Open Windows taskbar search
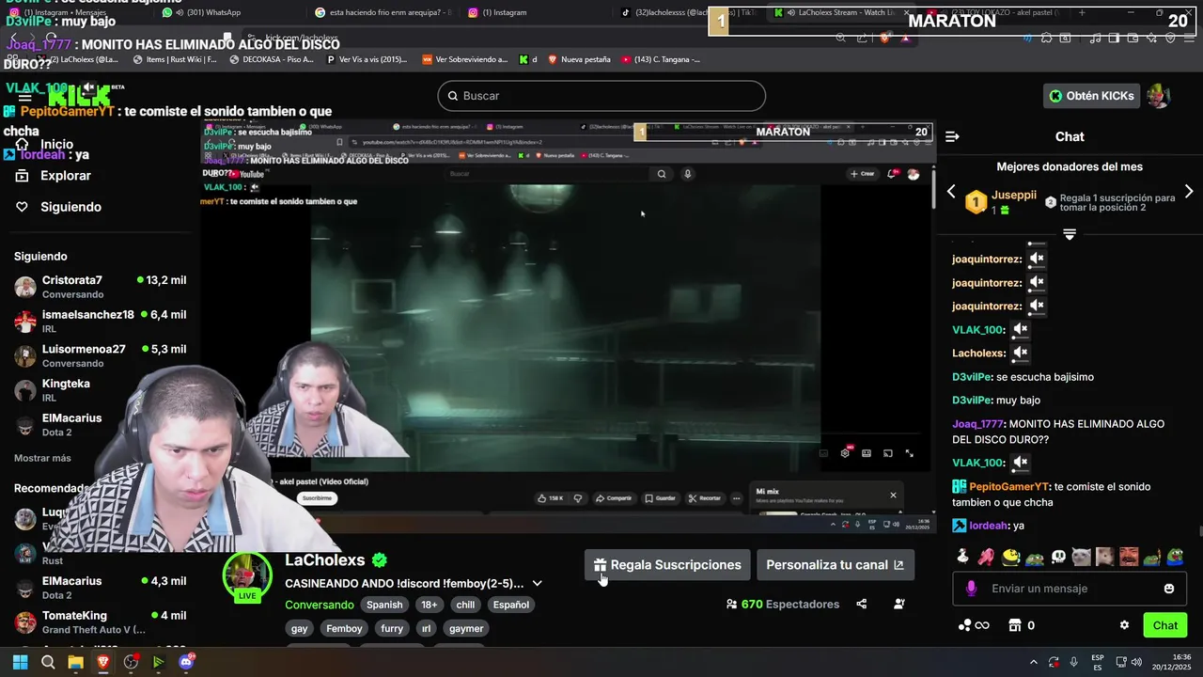The height and width of the screenshot is (677, 1203). coord(48,662)
